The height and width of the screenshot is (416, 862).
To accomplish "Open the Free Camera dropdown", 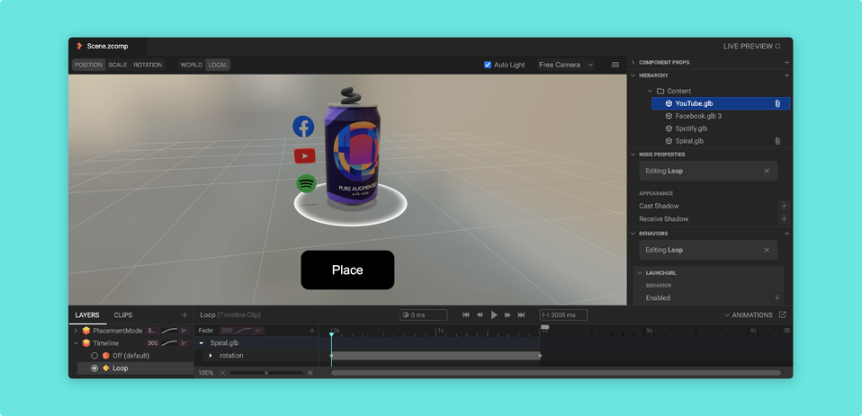I will [x=566, y=65].
